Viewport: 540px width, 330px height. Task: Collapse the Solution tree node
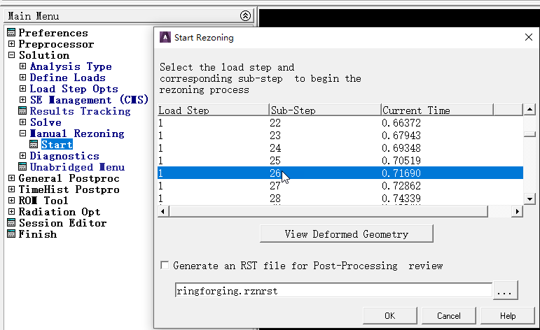tap(11, 55)
